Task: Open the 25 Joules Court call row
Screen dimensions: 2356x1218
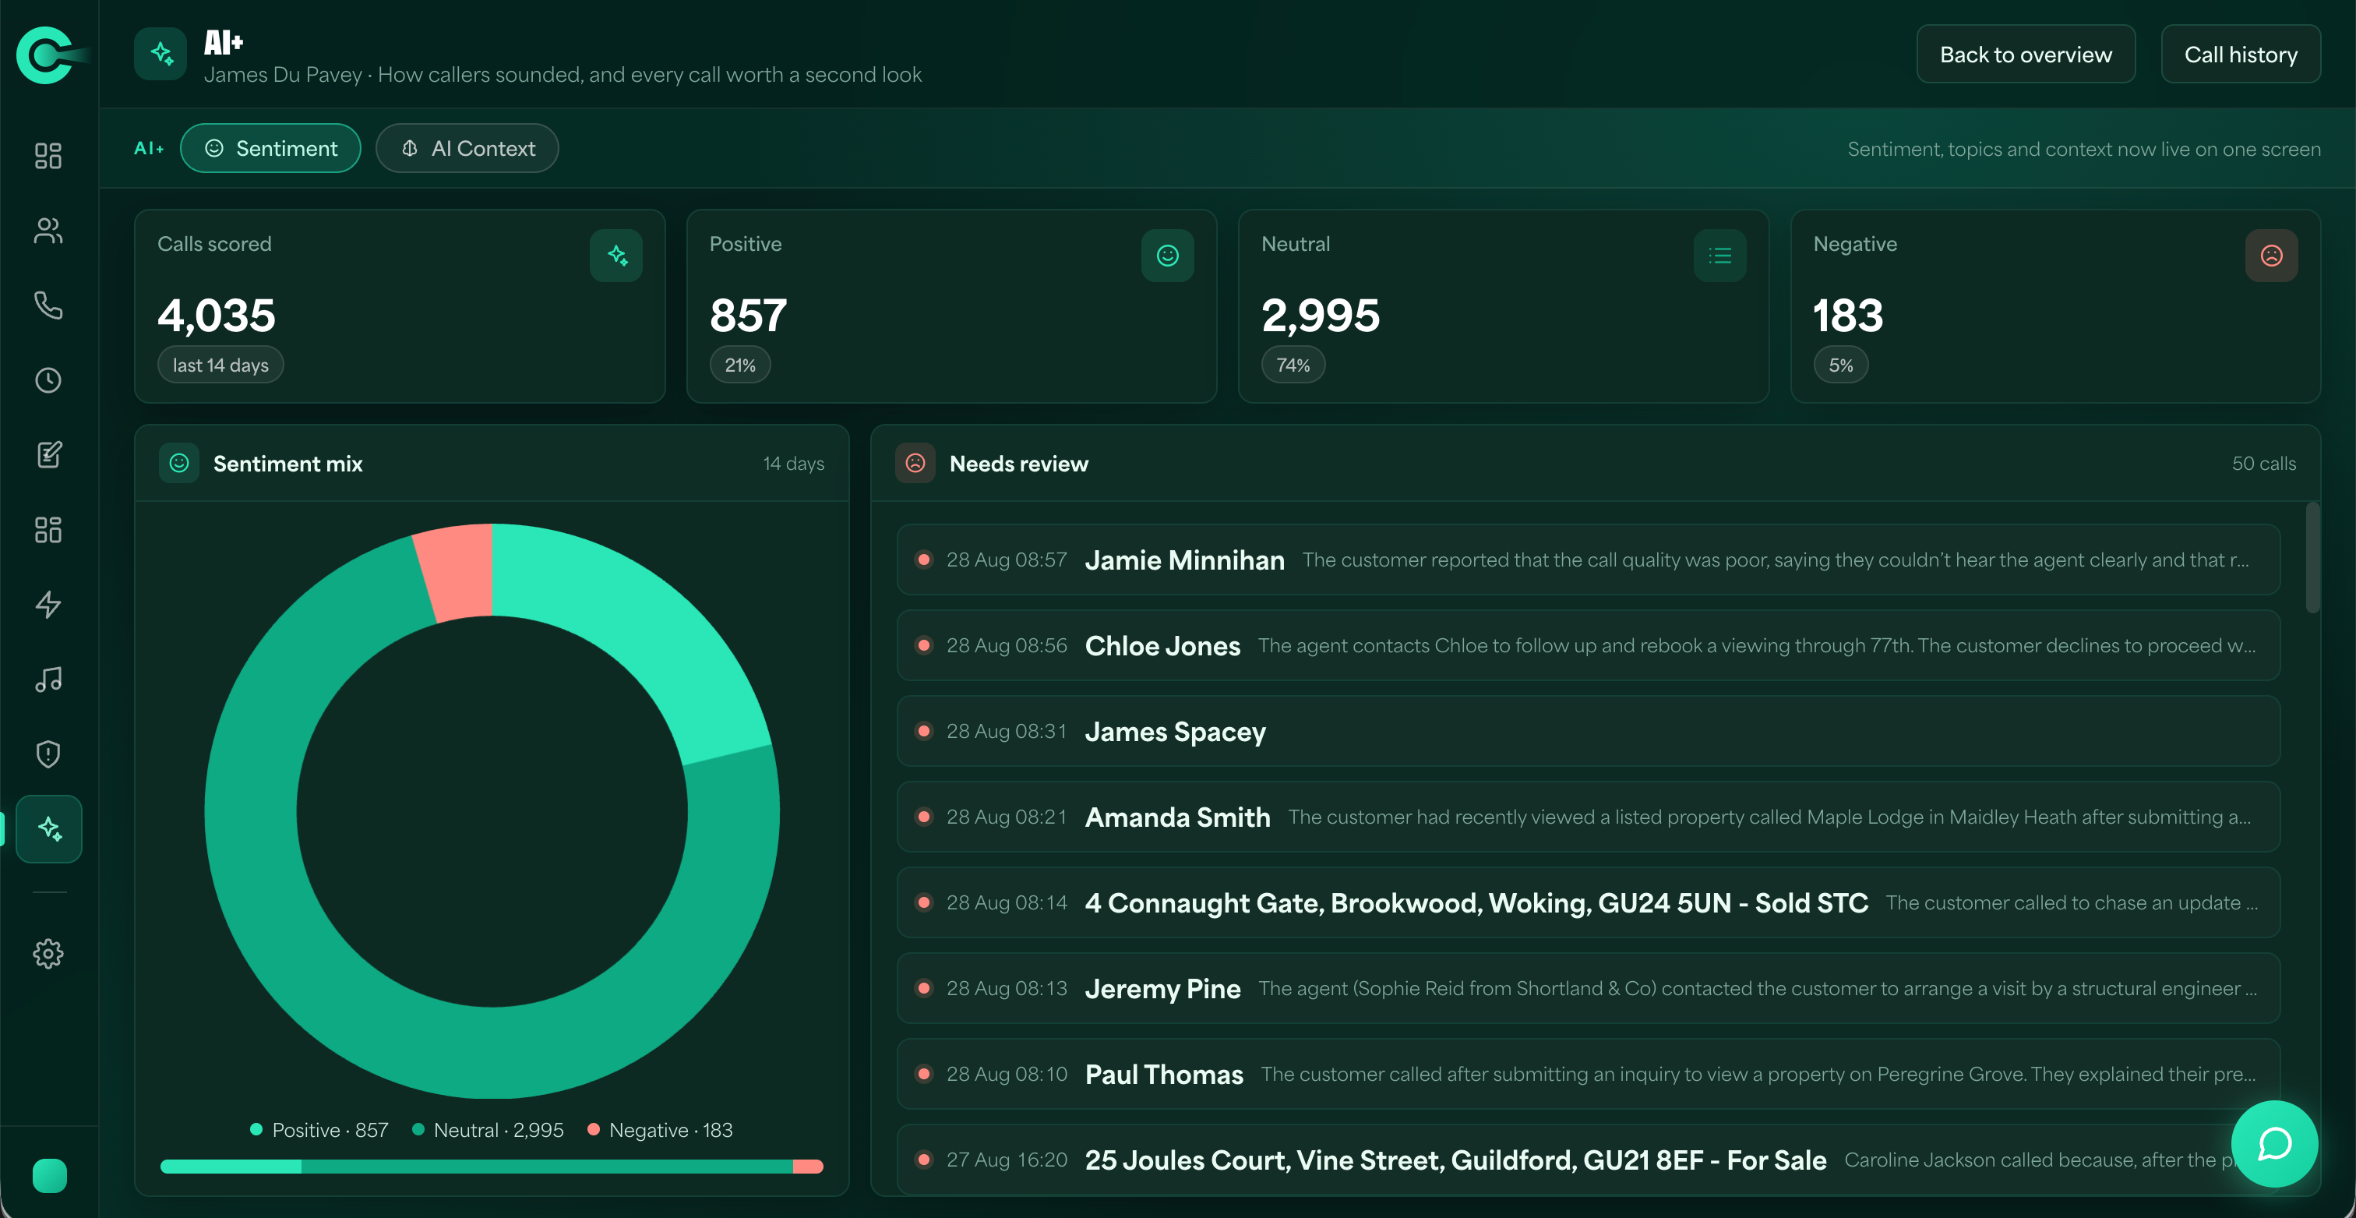Action: [1589, 1160]
